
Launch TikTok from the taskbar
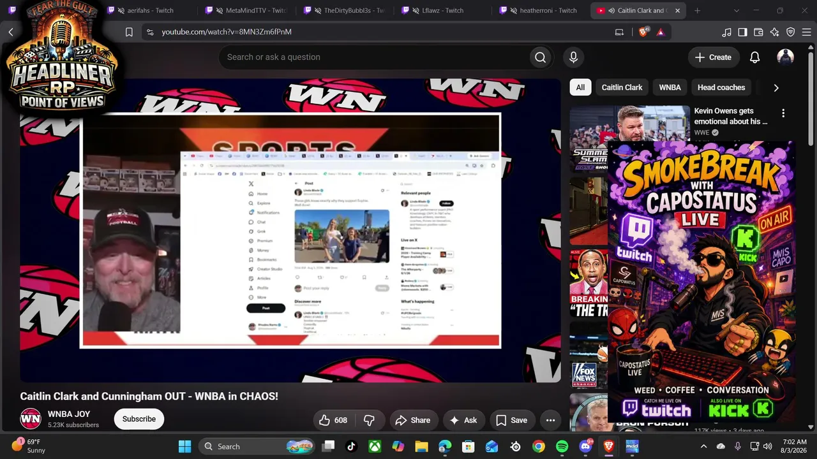click(x=352, y=446)
